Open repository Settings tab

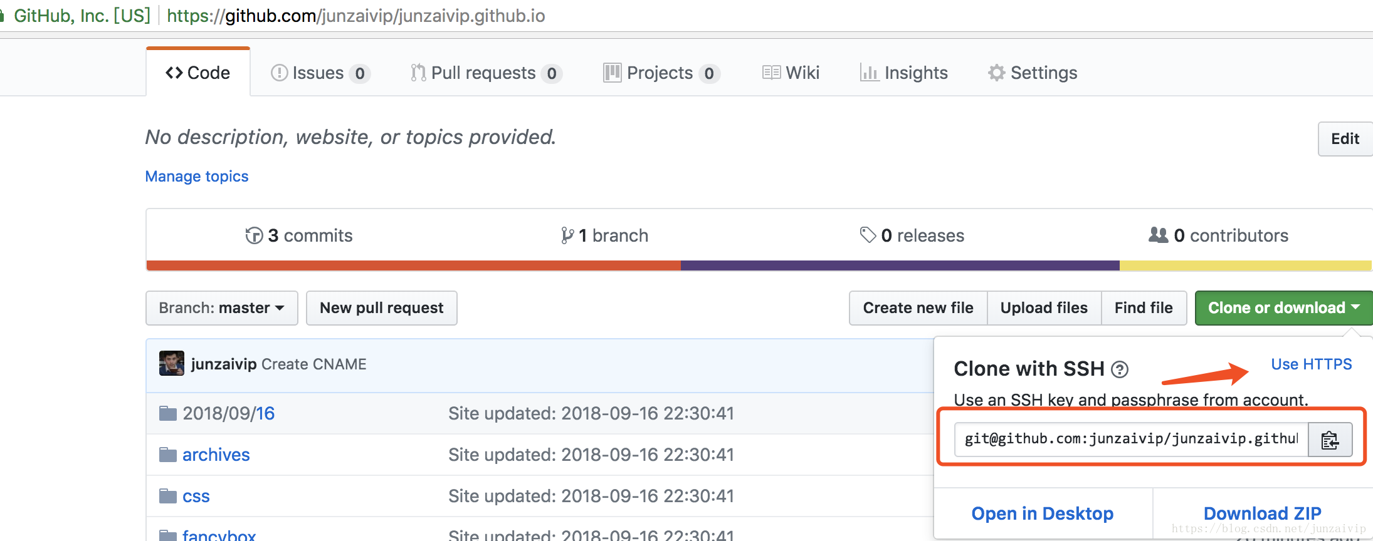pyautogui.click(x=1033, y=73)
